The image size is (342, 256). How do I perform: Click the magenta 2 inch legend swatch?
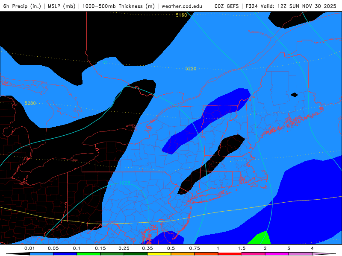277,254
